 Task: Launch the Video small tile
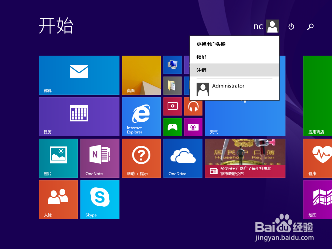(172, 106)
